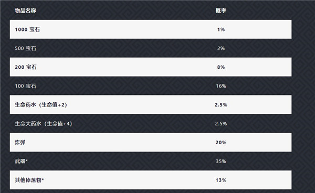Click the 2% probability value
Viewport: 315px width, 193px height.
tap(221, 48)
